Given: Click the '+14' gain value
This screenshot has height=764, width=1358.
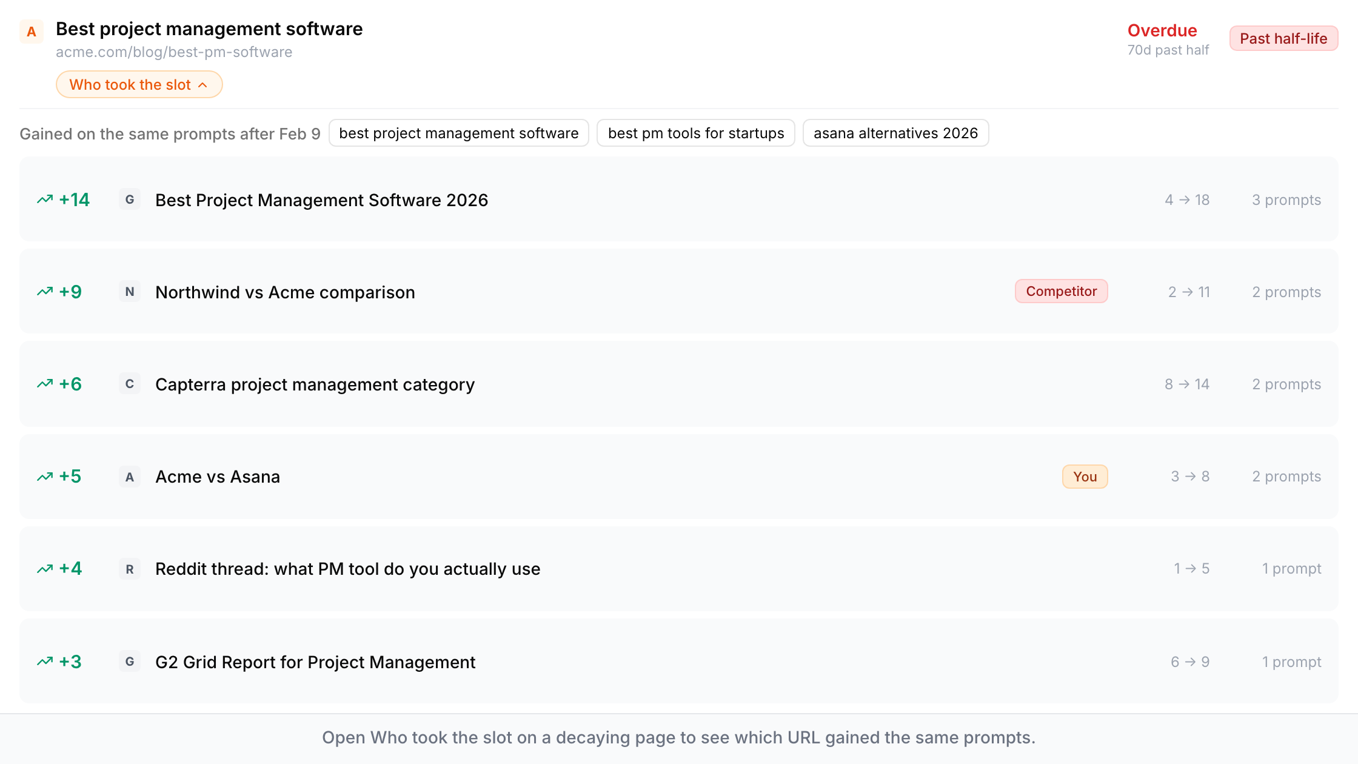Looking at the screenshot, I should tap(75, 199).
